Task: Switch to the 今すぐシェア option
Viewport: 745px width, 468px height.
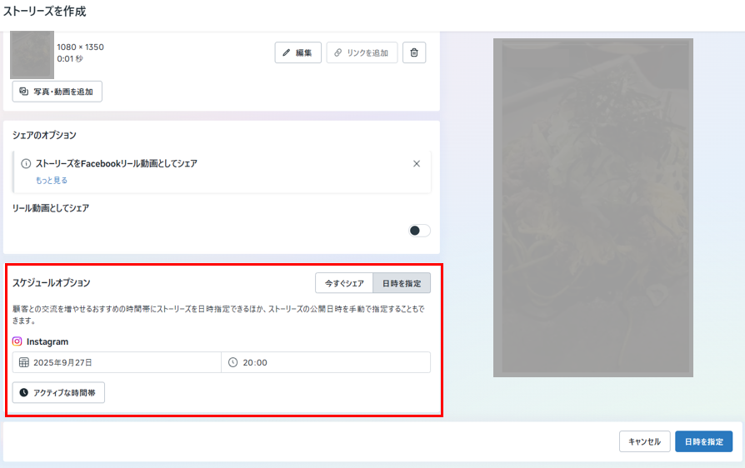Action: point(344,283)
